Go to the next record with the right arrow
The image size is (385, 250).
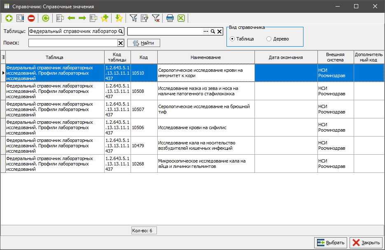point(82,18)
